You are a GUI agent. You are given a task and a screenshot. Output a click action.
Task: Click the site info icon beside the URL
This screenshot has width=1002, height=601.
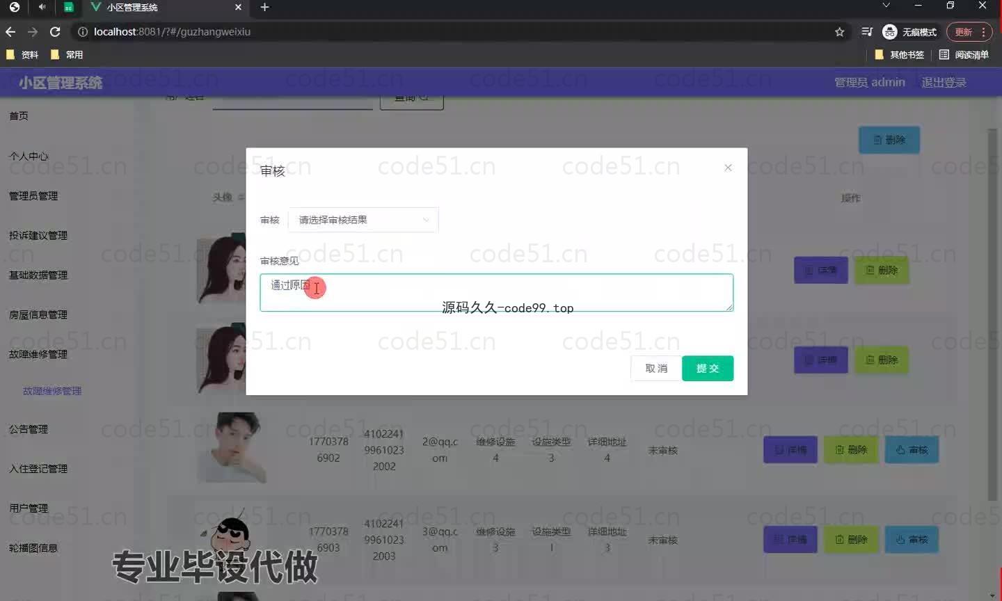click(82, 32)
